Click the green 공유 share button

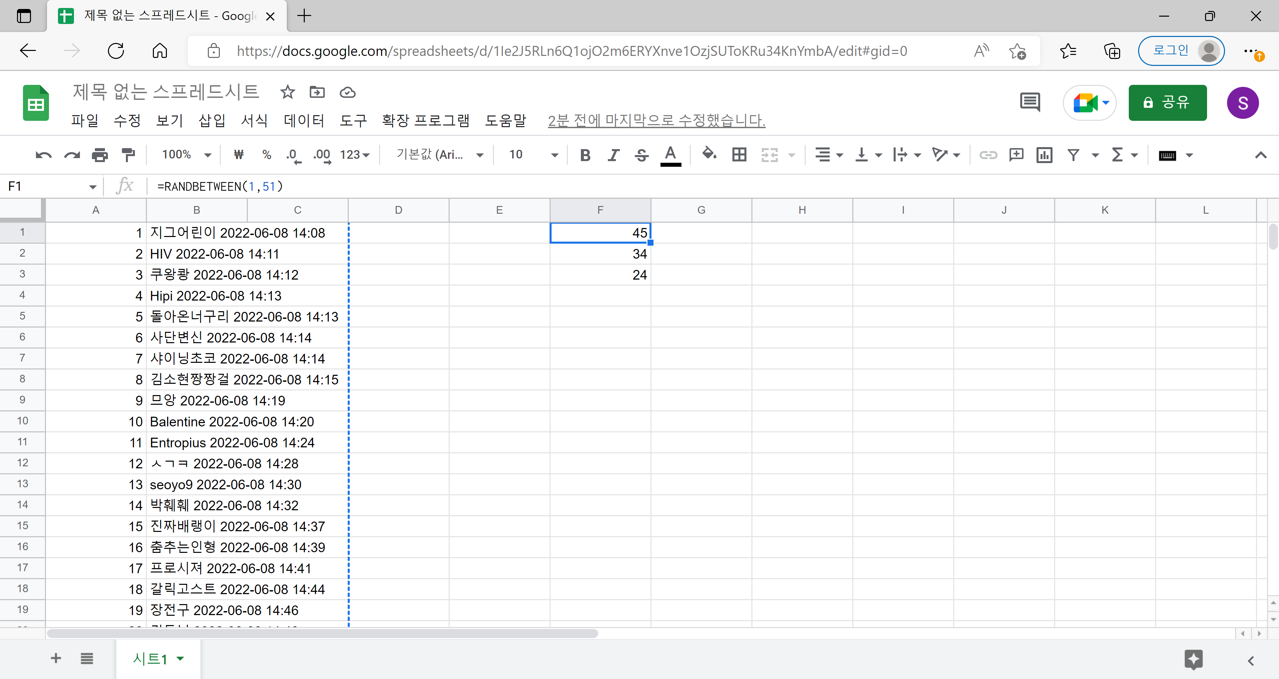click(x=1167, y=103)
